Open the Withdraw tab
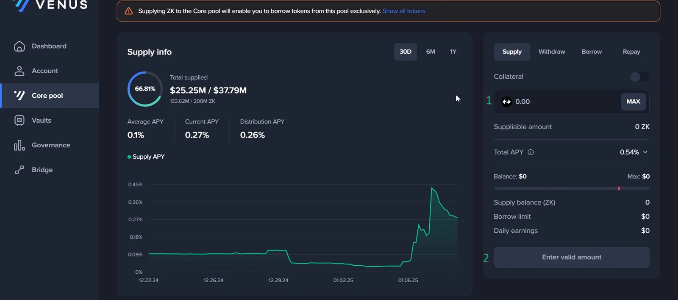The width and height of the screenshot is (678, 300). (552, 52)
